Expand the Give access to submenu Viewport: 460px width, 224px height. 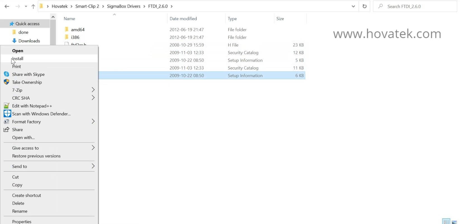coord(93,148)
